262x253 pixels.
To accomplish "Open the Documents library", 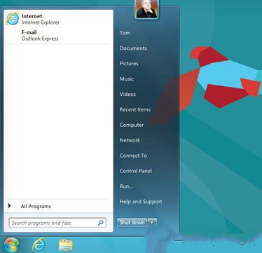I will tap(133, 48).
